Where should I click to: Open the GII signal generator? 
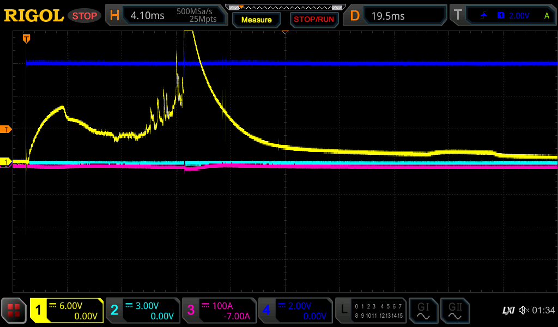point(454,311)
